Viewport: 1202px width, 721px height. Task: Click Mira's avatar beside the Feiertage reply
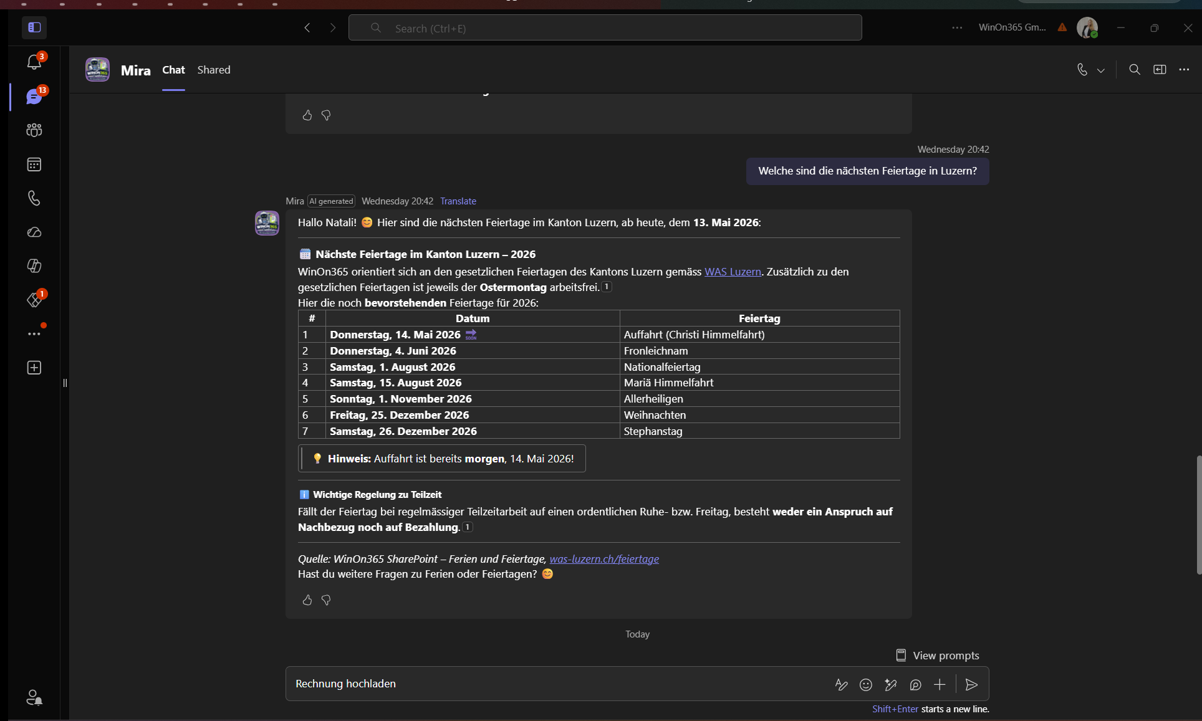(267, 223)
